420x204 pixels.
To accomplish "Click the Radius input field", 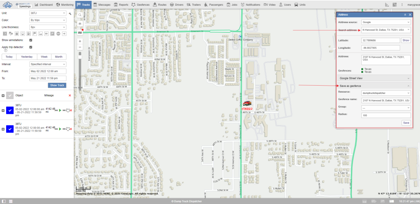I will click(x=386, y=115).
